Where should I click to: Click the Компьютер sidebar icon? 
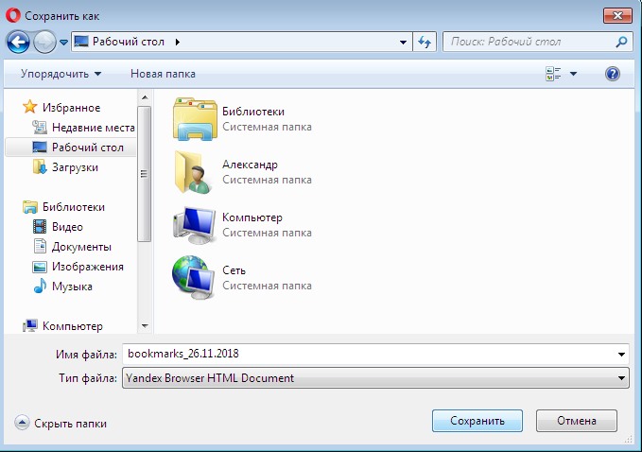(30, 326)
